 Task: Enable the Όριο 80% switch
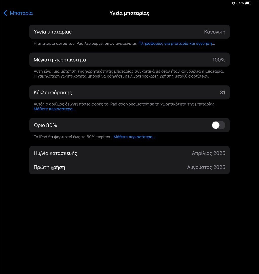tap(218, 125)
